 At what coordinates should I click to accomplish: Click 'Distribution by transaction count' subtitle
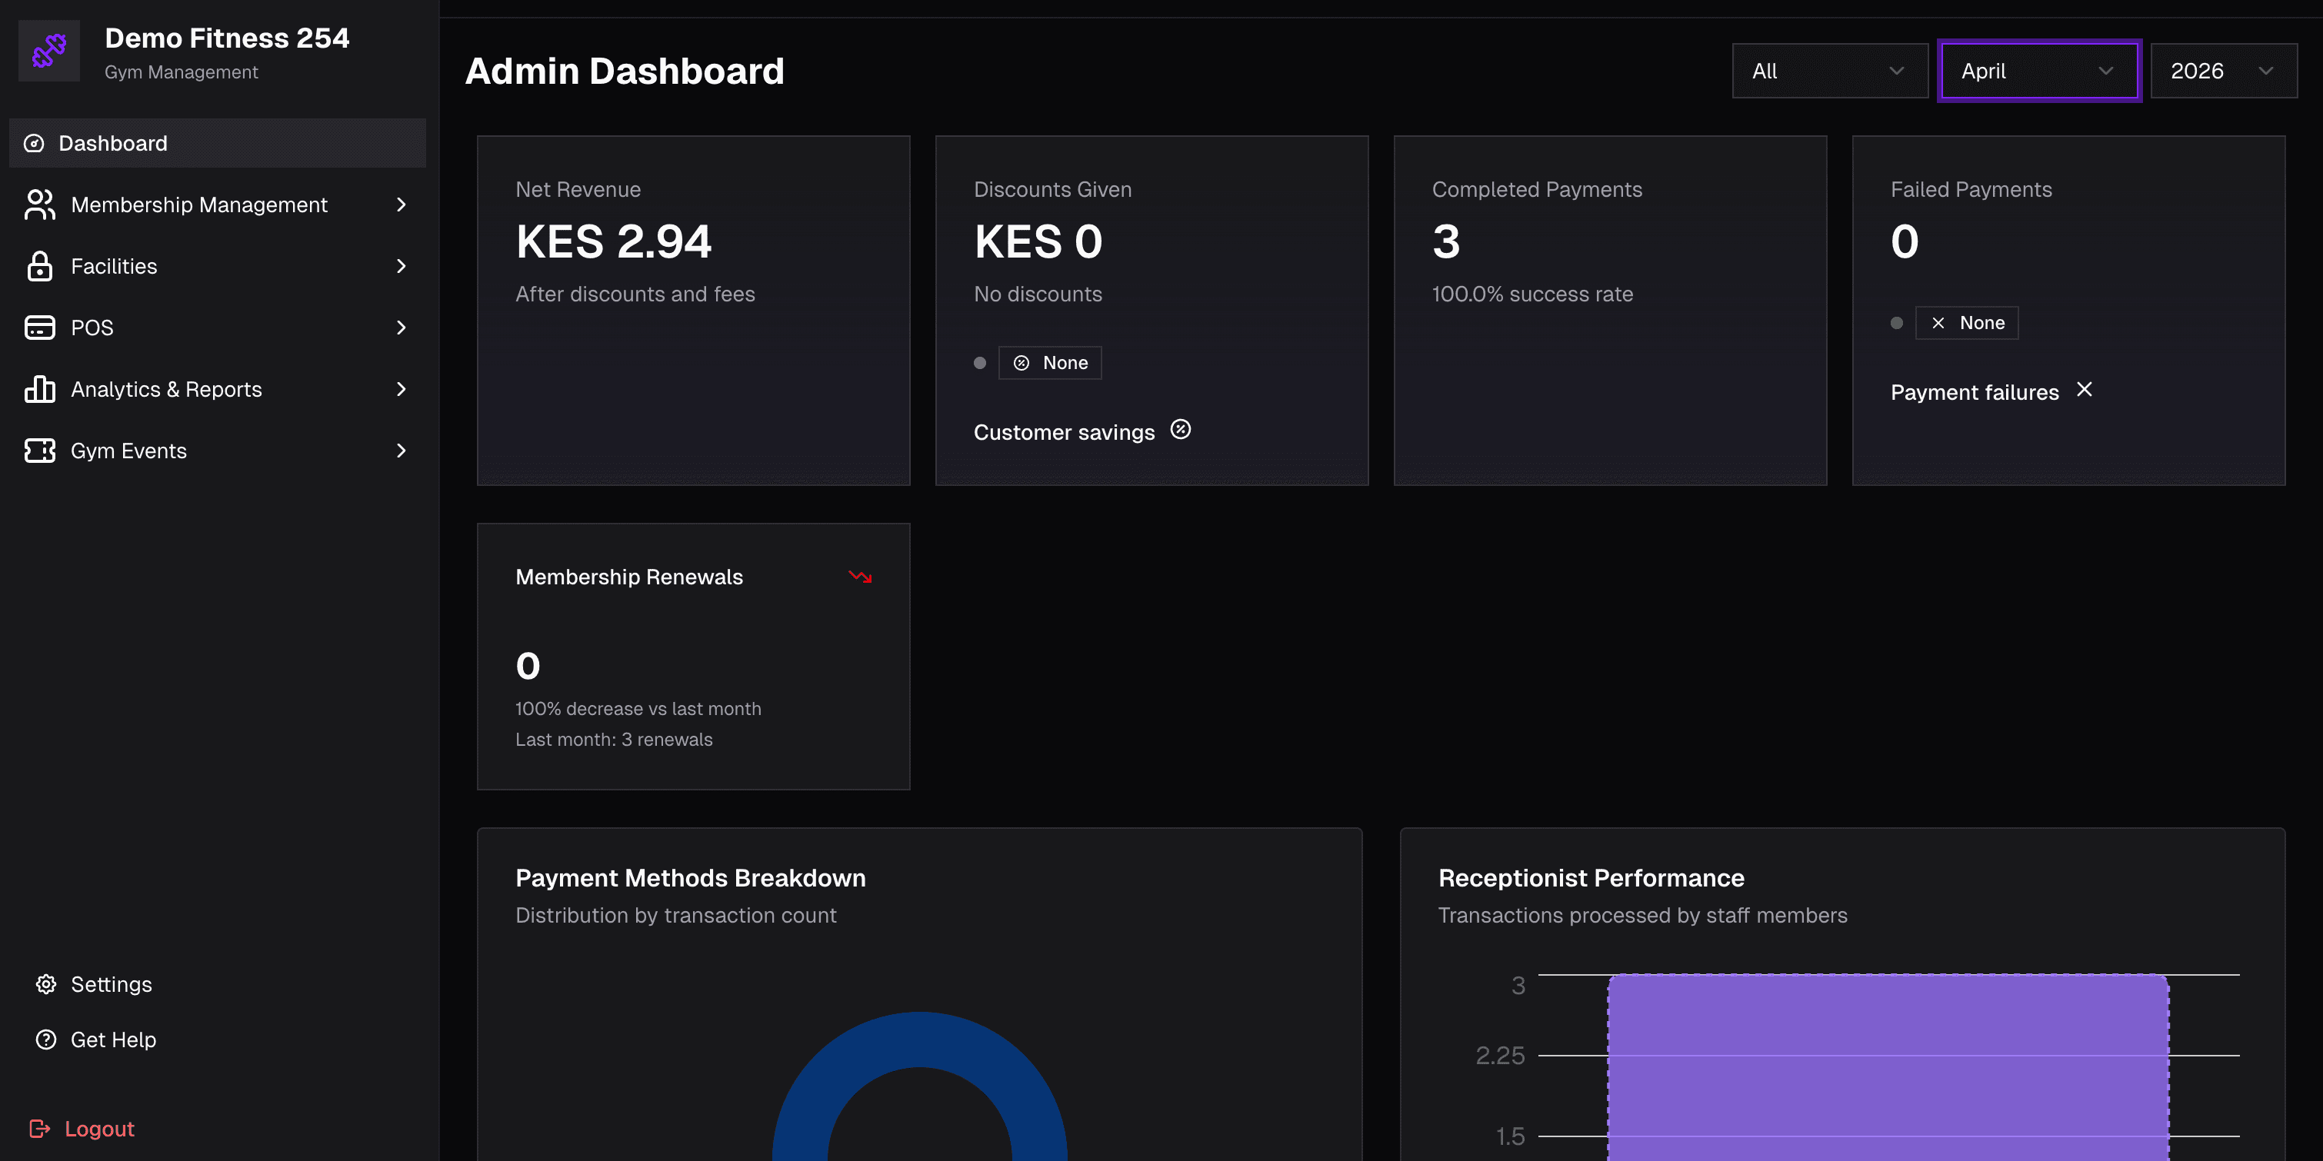coord(675,915)
